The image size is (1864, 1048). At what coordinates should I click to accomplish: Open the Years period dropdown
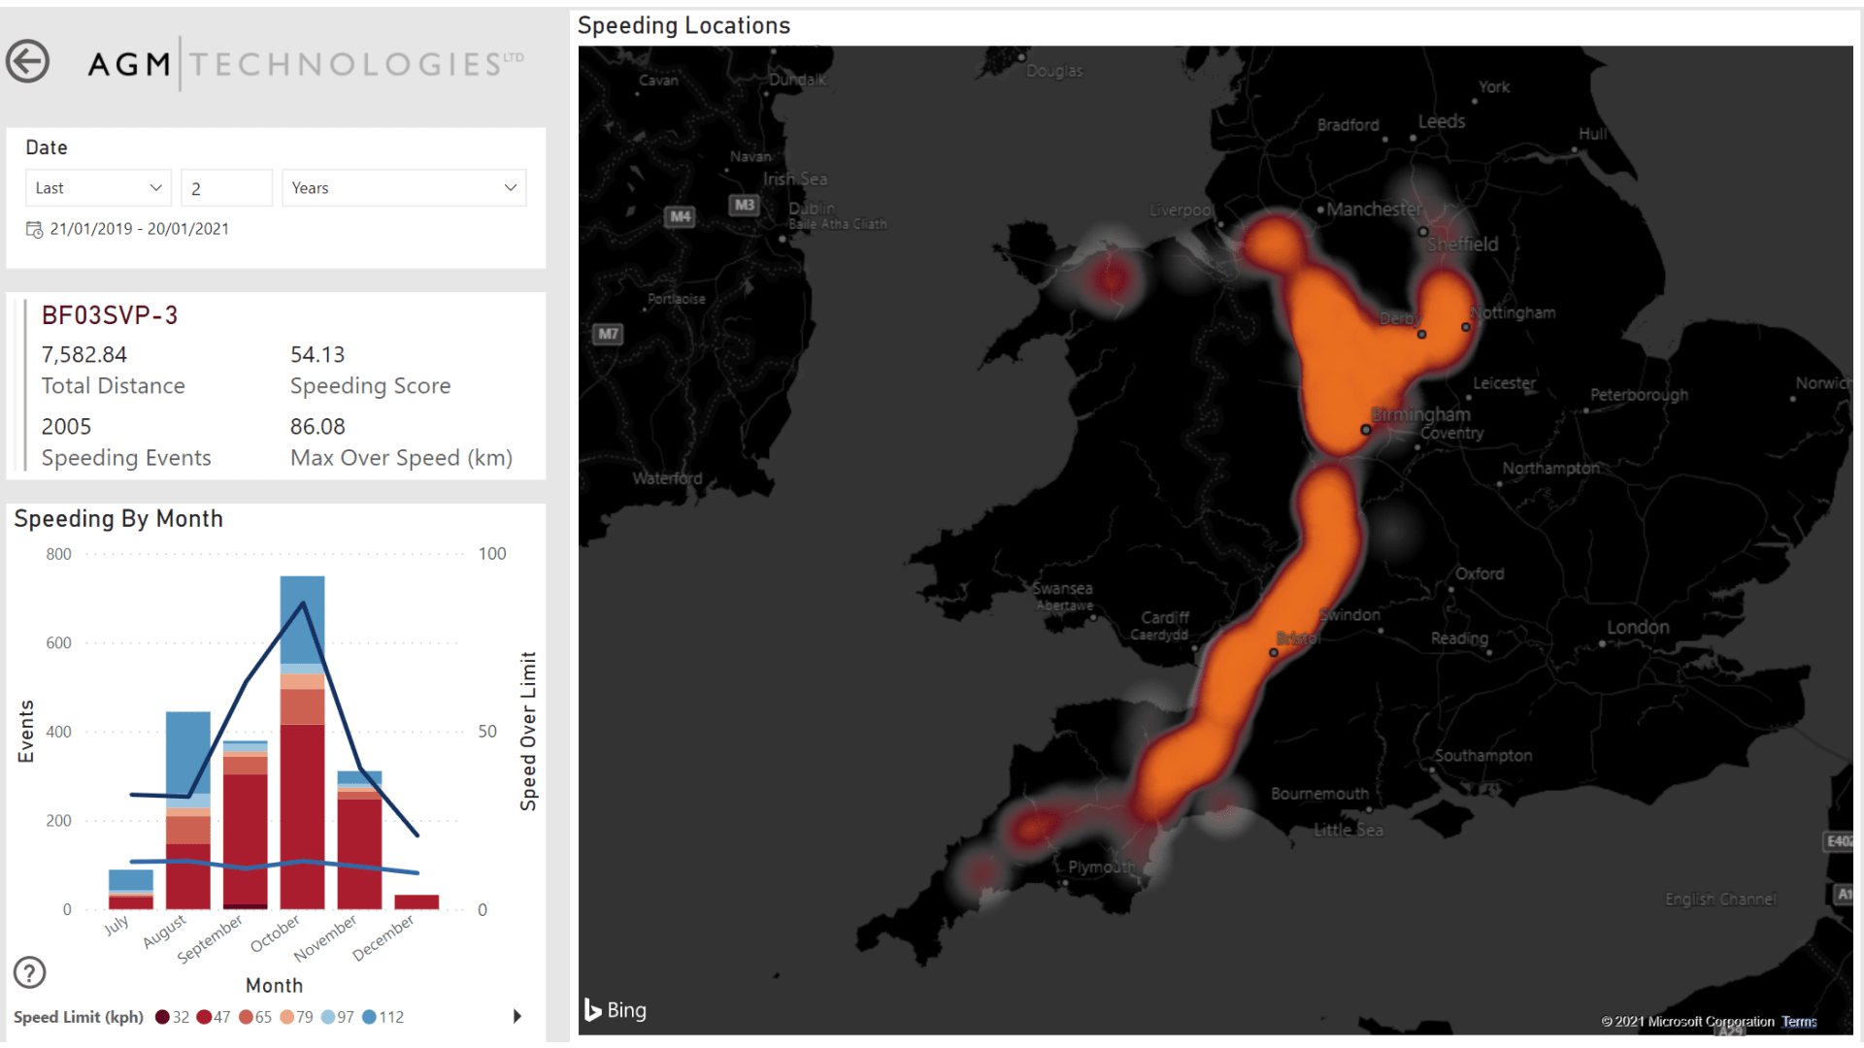[x=404, y=188]
